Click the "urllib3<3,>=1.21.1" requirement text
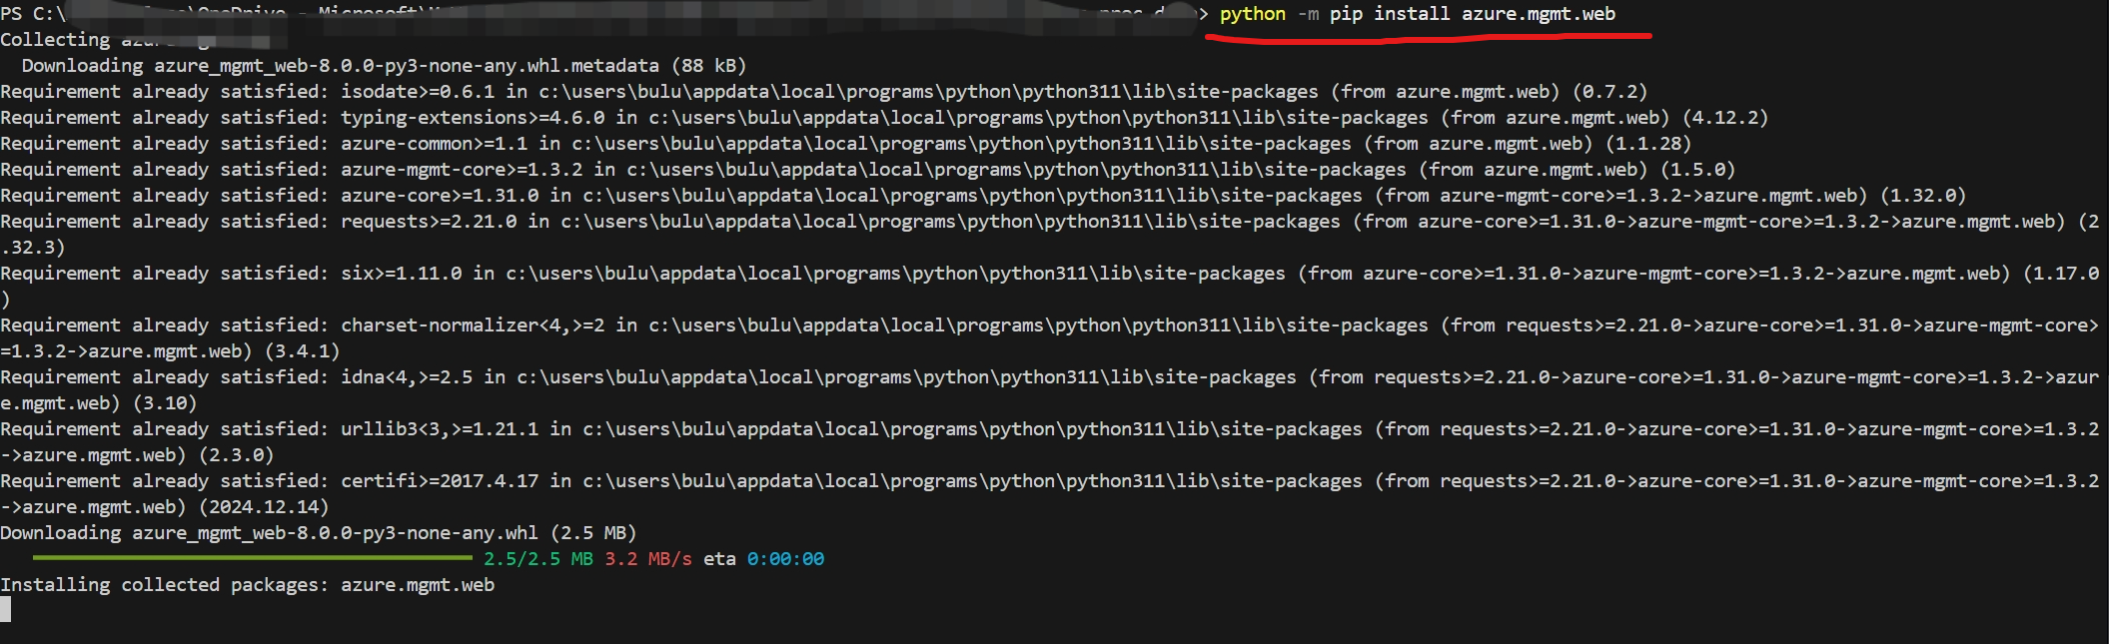Image resolution: width=2109 pixels, height=644 pixels. pos(439,429)
